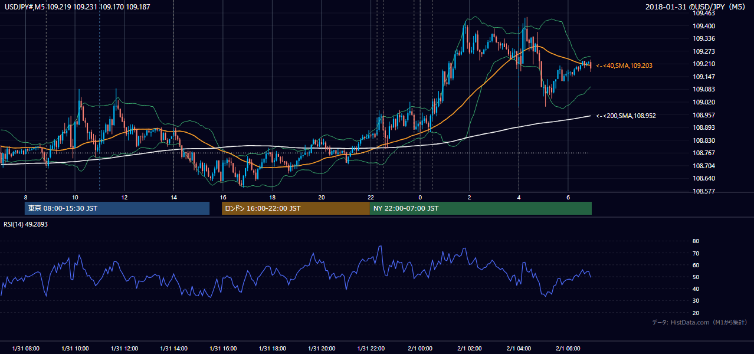Click the 40 SMA 109.203 label
Screen dimensions: 754x354
tap(624, 65)
